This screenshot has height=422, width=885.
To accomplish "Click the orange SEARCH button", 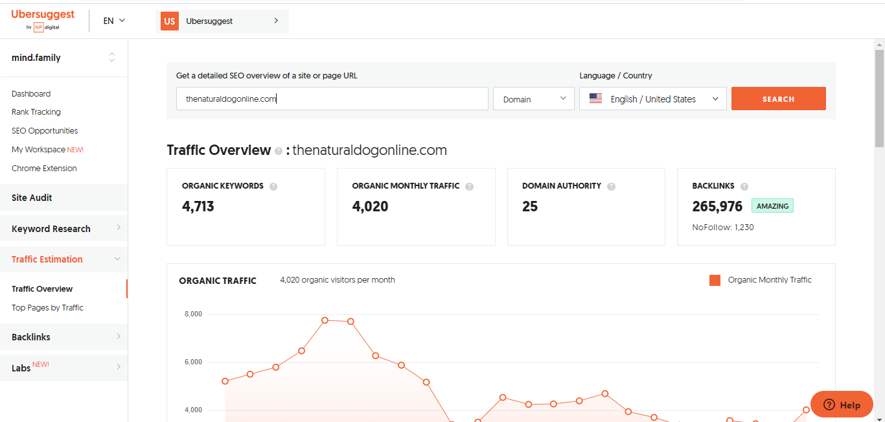I will (779, 99).
